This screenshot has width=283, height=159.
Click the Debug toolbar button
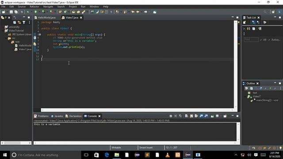[28, 12]
